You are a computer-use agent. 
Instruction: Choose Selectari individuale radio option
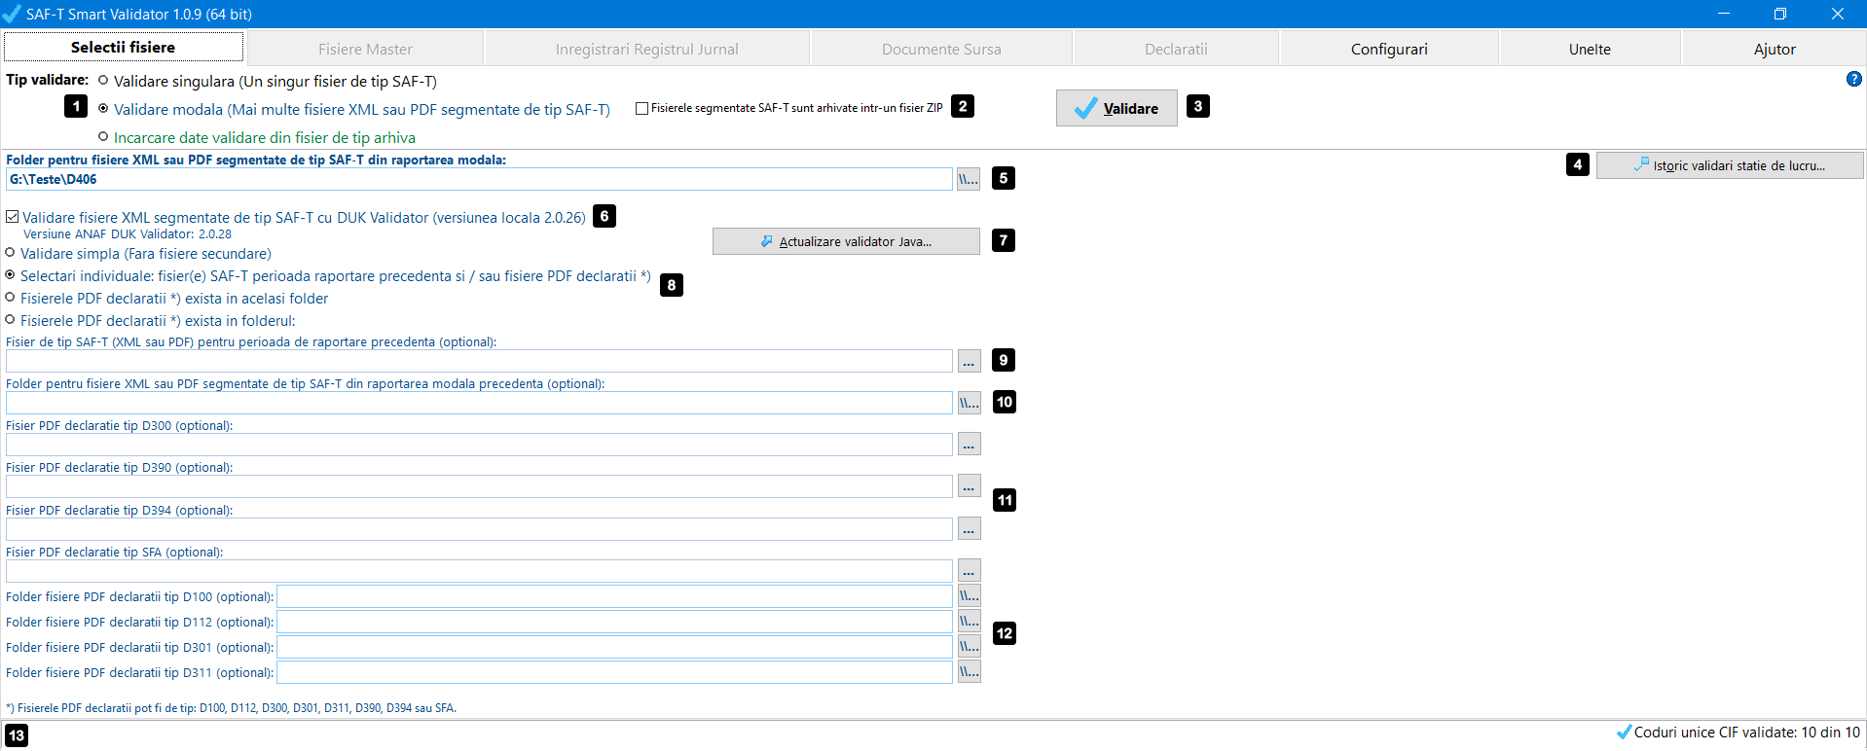pyautogui.click(x=11, y=275)
